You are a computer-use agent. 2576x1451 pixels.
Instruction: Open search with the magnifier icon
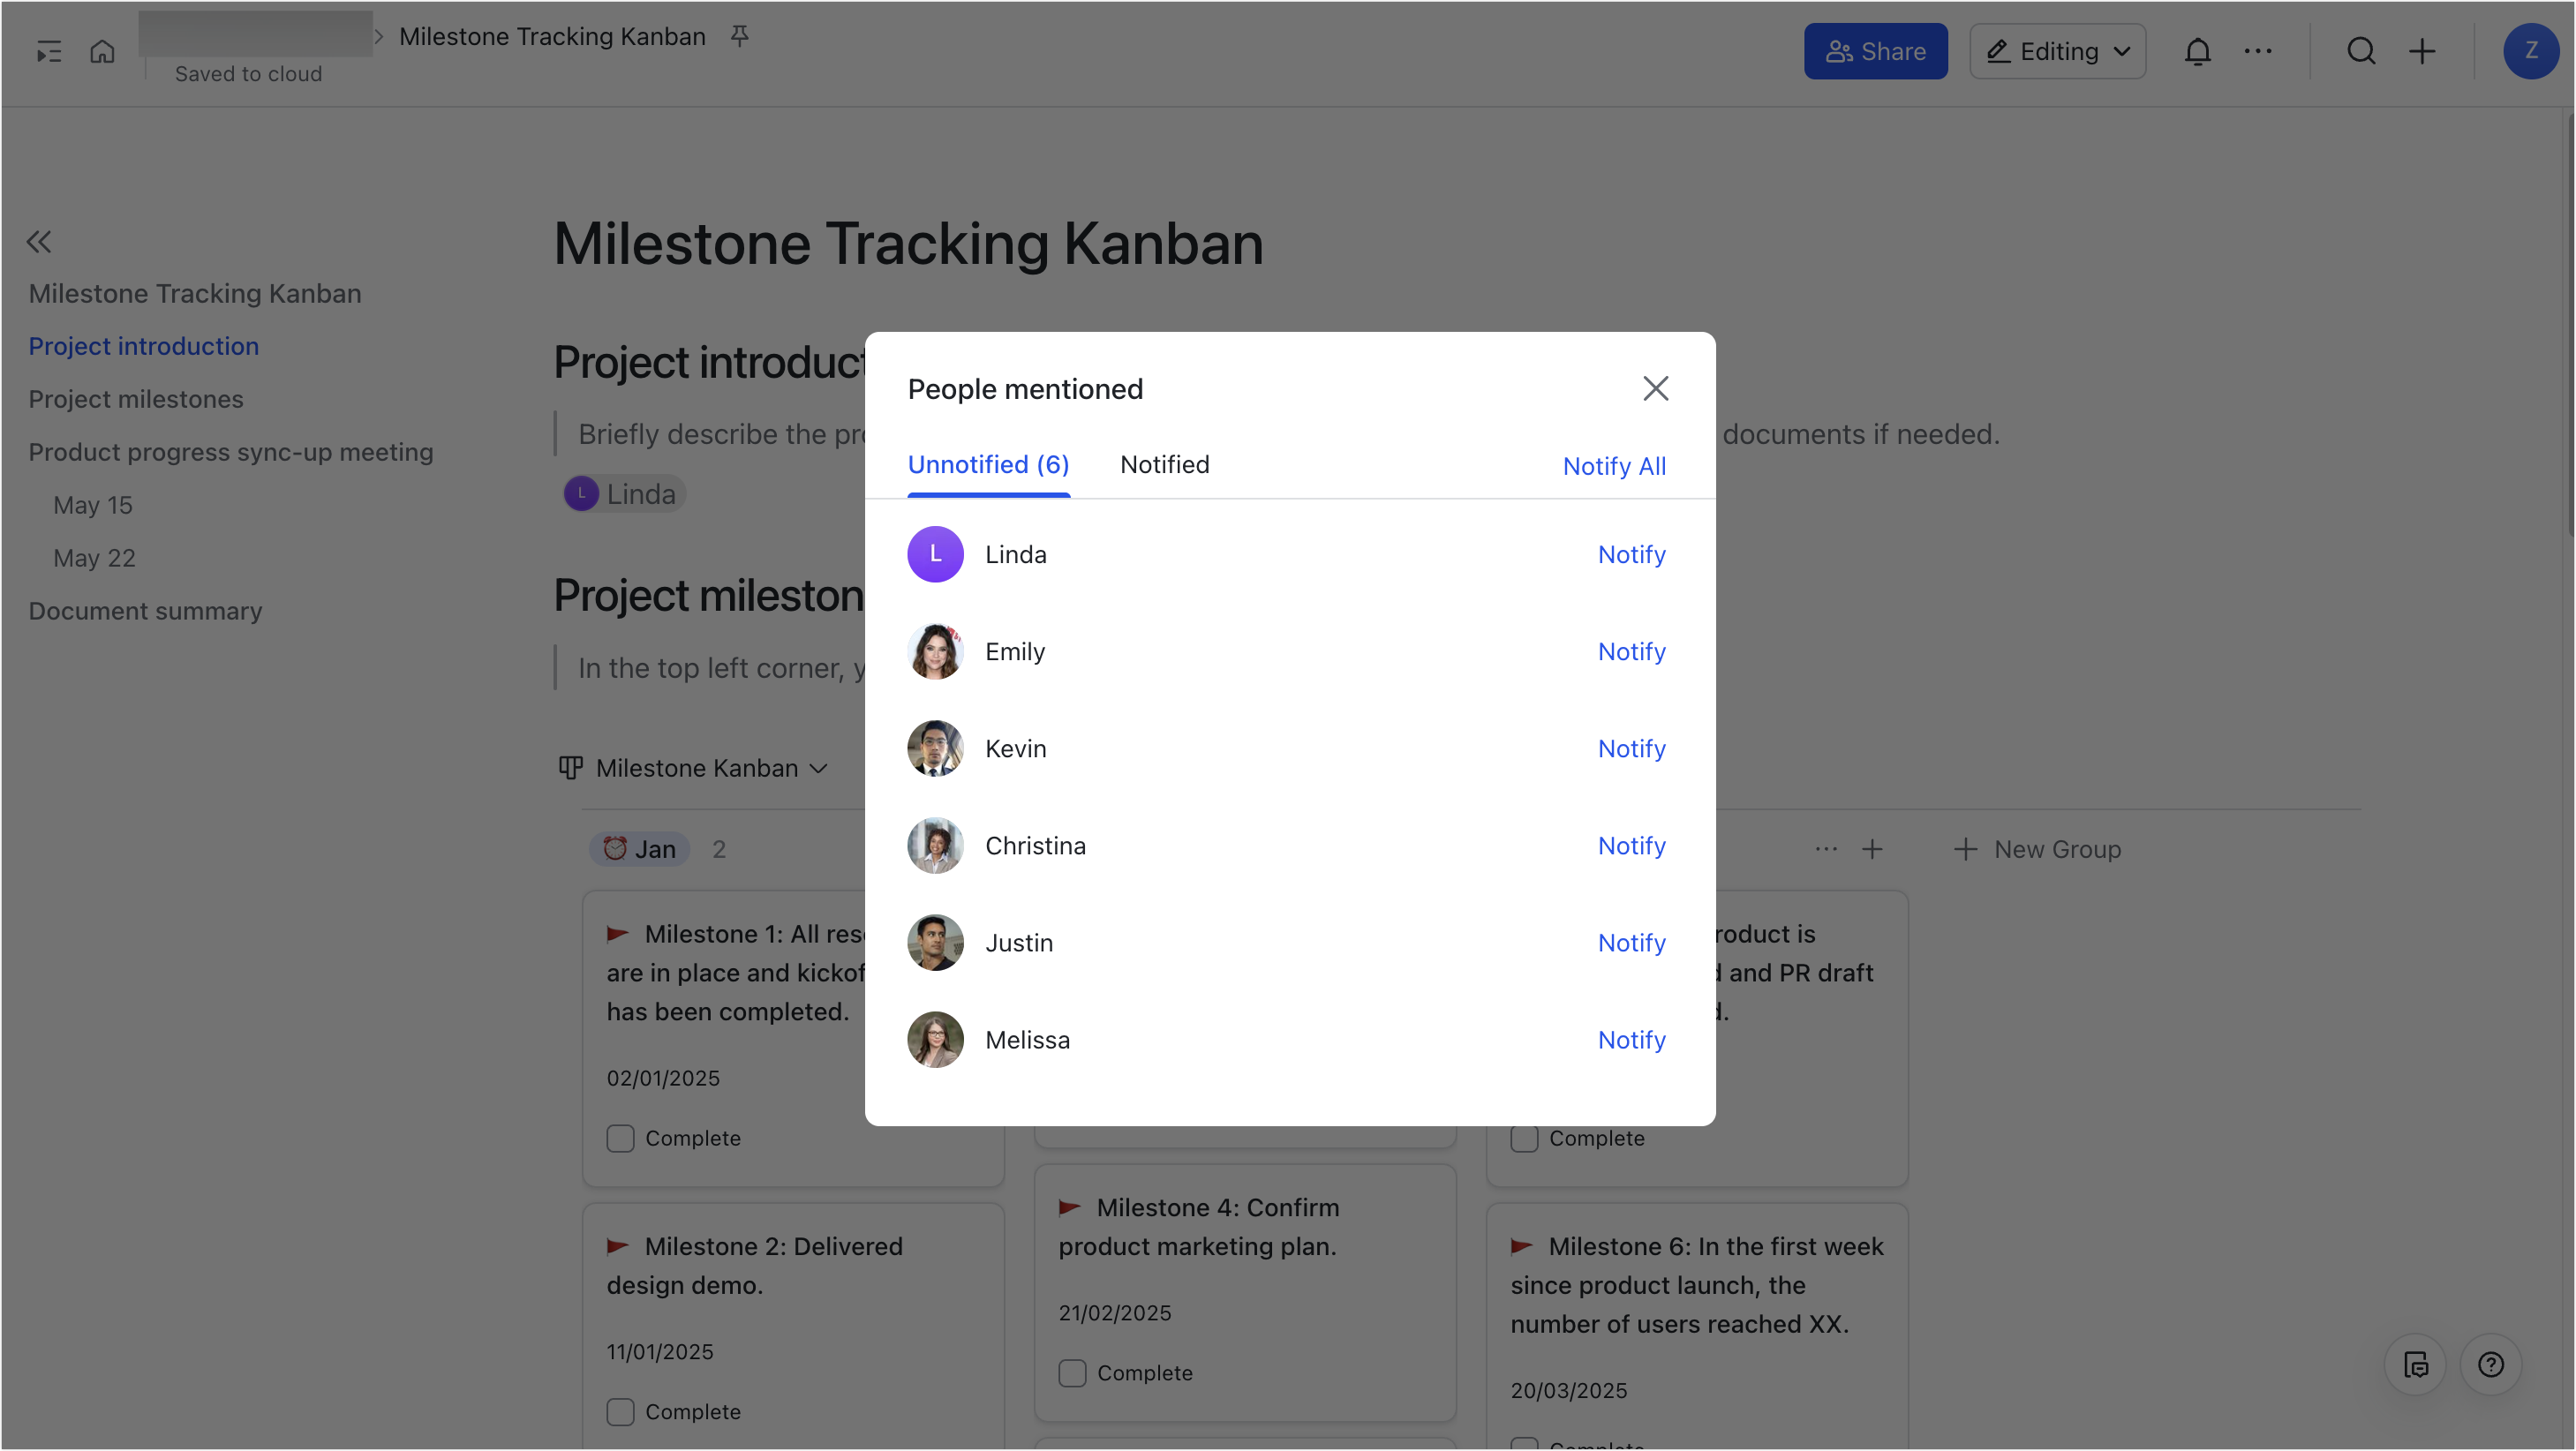tap(2361, 51)
